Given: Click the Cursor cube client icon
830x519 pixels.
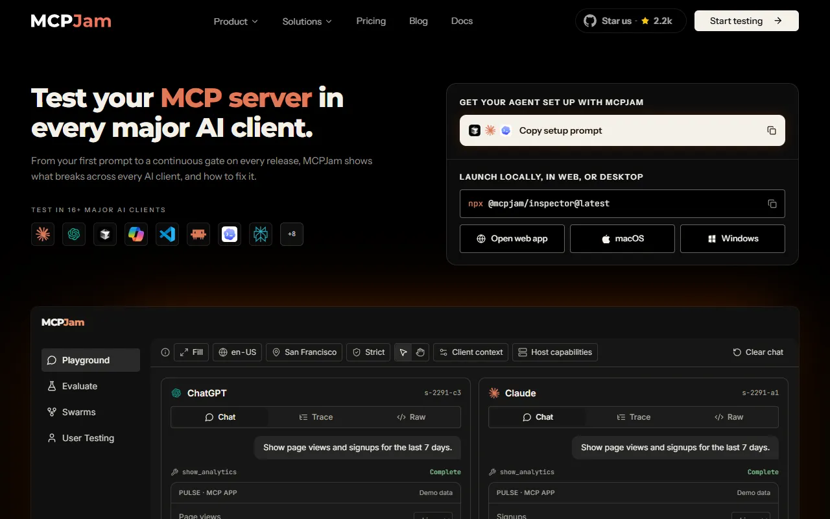Looking at the screenshot, I should (x=105, y=234).
